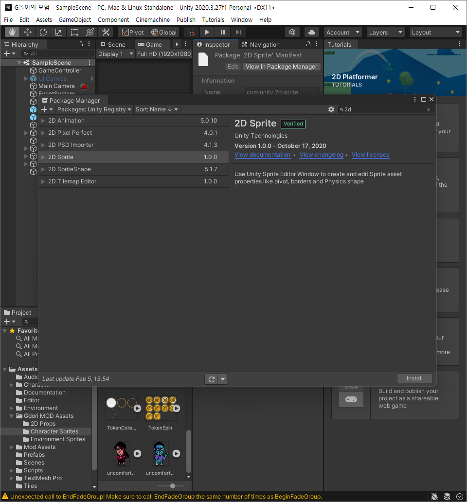Image resolution: width=467 pixels, height=502 pixels.
Task: Switch to the Scene tab
Action: [x=113, y=44]
